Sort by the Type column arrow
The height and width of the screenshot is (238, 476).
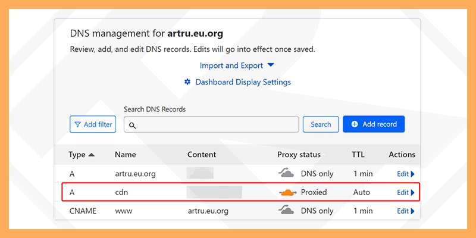point(92,155)
